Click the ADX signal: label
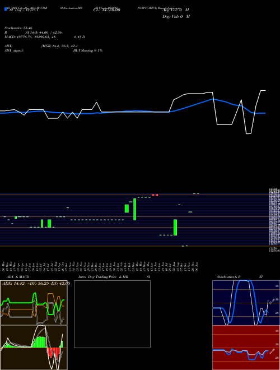 pyautogui.click(x=13, y=50)
